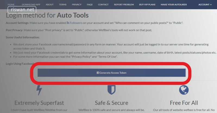
Task: Open the HOME nav link
Action: [11, 5]
